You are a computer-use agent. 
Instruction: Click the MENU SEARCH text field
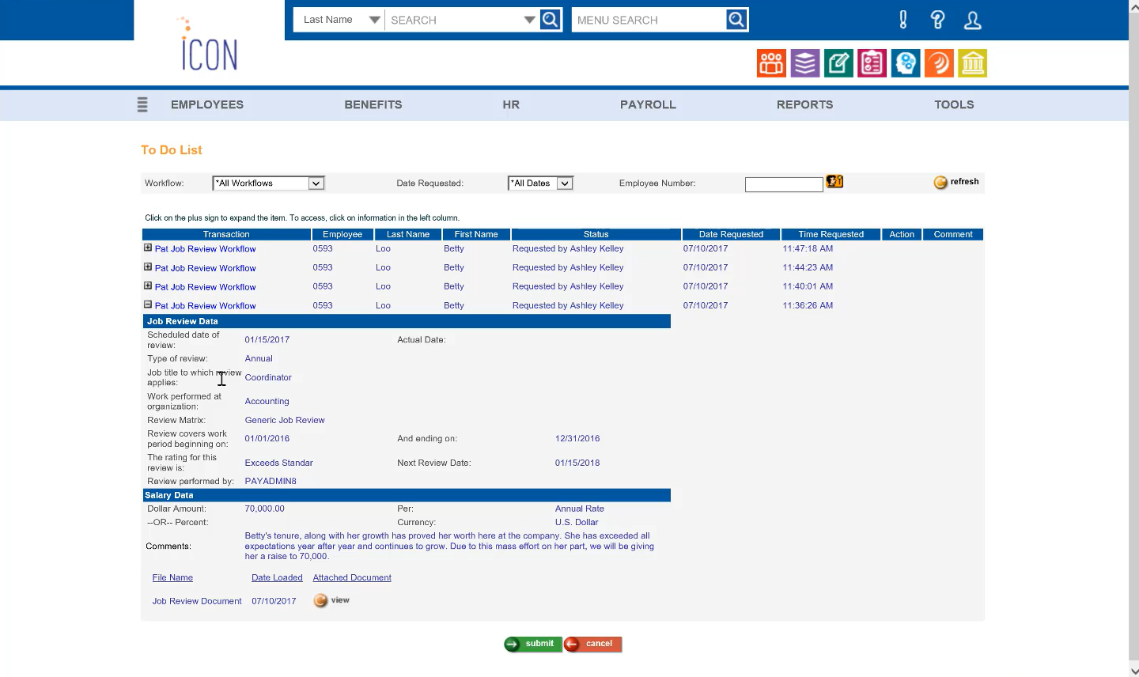coord(649,20)
